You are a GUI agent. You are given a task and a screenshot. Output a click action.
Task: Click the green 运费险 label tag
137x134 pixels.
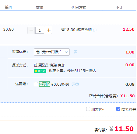pos(44,84)
